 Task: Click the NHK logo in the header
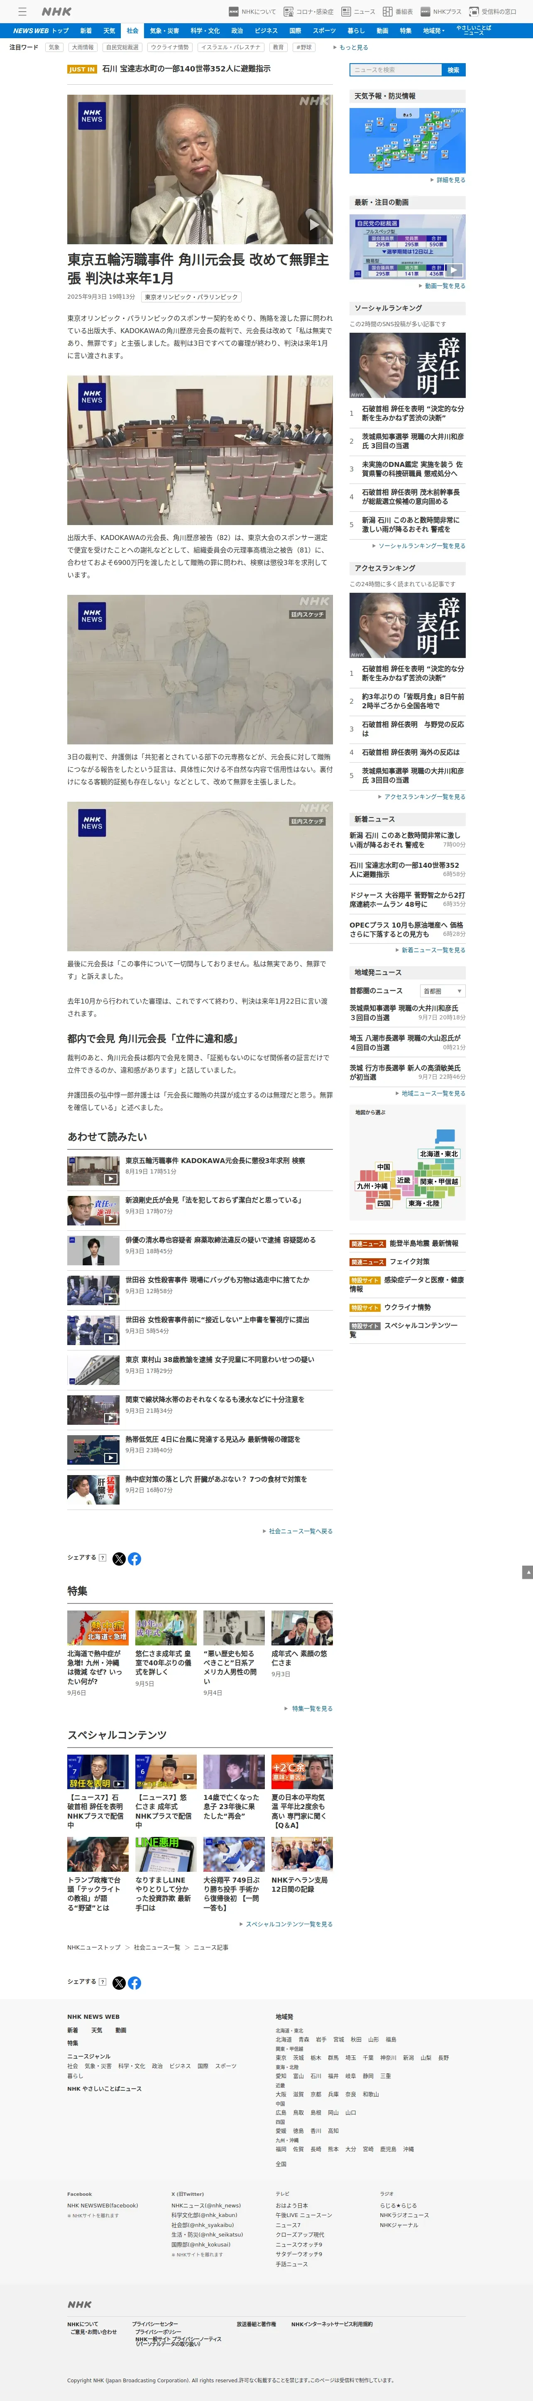(x=57, y=11)
